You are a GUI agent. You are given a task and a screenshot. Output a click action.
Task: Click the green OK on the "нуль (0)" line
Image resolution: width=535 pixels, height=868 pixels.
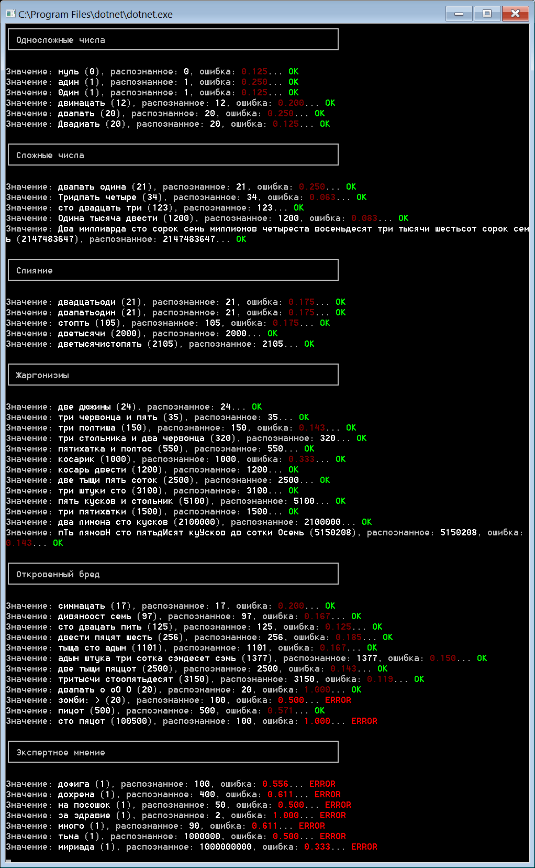click(x=293, y=72)
